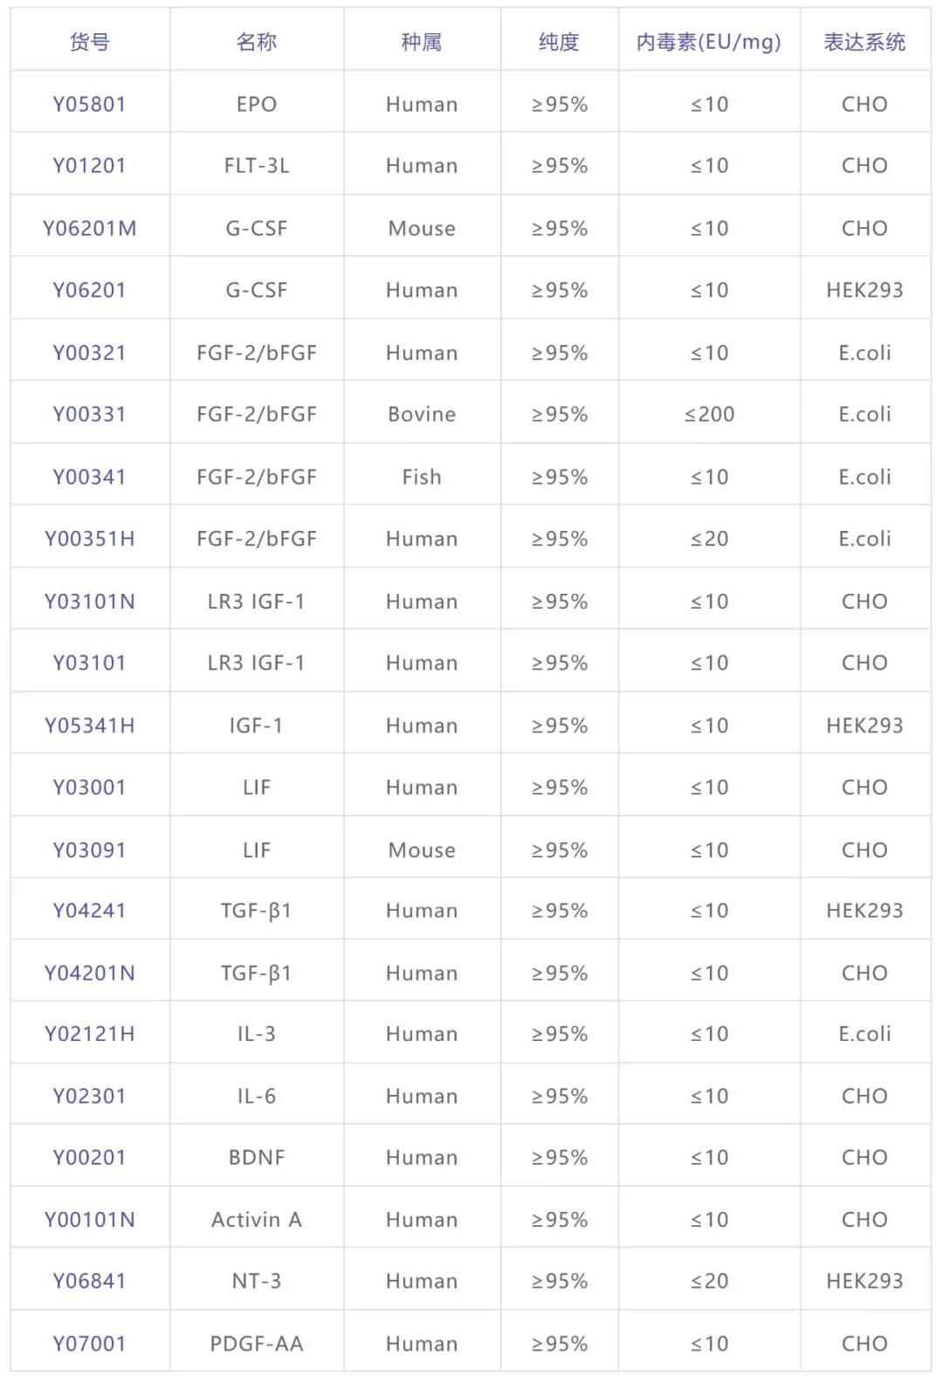Click the 名称 column header
The width and height of the screenshot is (943, 1377).
pyautogui.click(x=257, y=42)
